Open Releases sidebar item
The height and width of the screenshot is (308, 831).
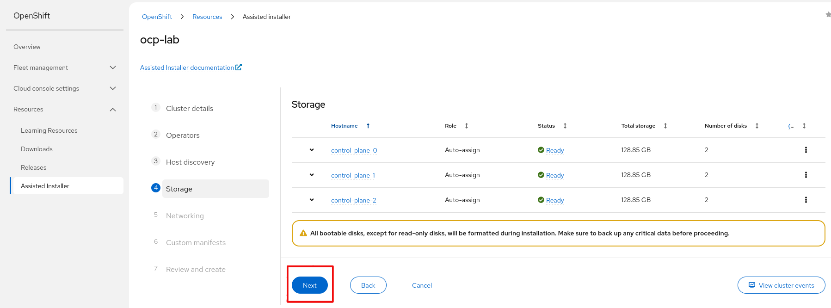(x=33, y=167)
